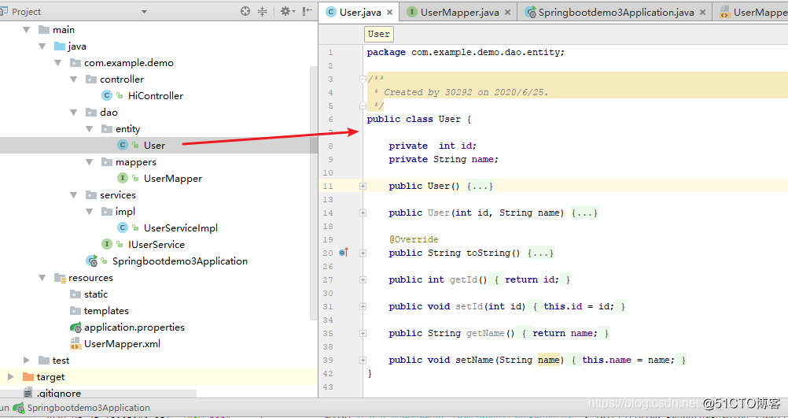Switch to UserMapper.java tab
The height and width of the screenshot is (418, 788).
[x=459, y=13]
